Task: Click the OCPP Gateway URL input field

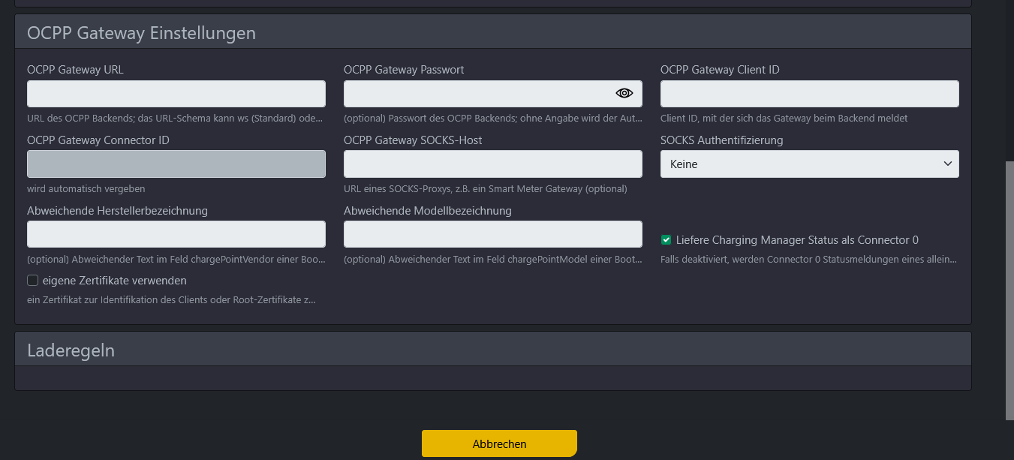Action: (x=176, y=94)
